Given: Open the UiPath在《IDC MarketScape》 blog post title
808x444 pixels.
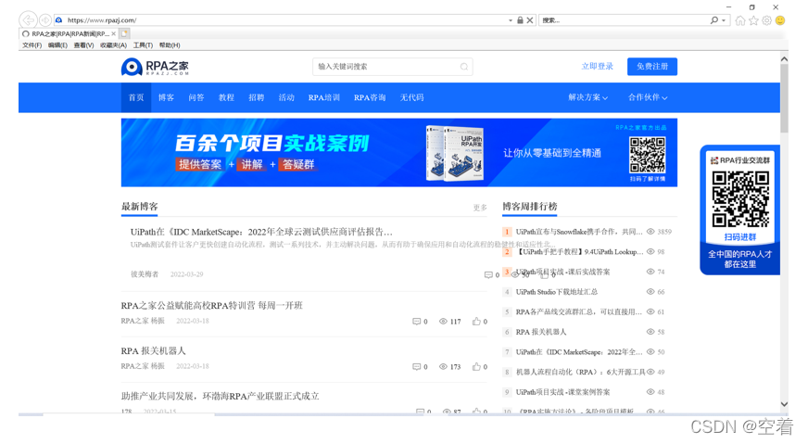Looking at the screenshot, I should pyautogui.click(x=262, y=232).
